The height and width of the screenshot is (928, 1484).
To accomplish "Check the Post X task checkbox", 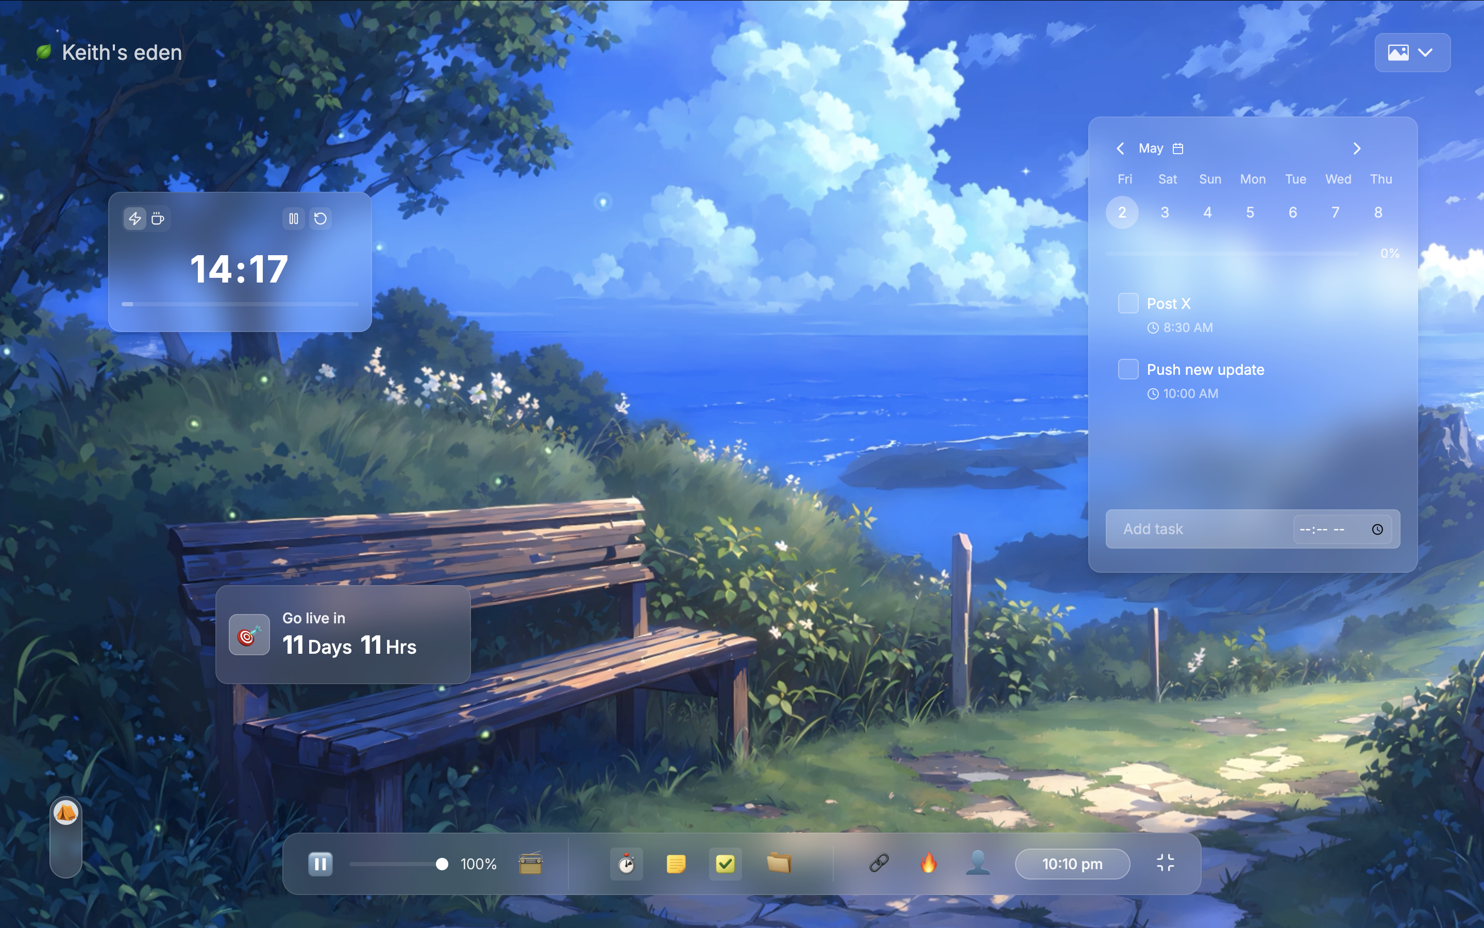I will pyautogui.click(x=1128, y=303).
